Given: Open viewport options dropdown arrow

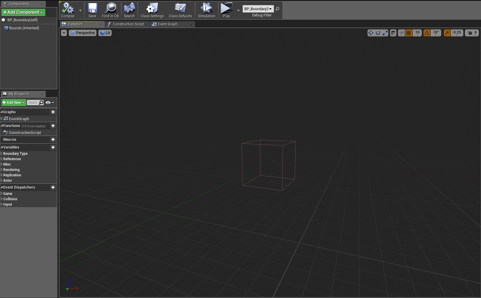Looking at the screenshot, I should point(64,33).
